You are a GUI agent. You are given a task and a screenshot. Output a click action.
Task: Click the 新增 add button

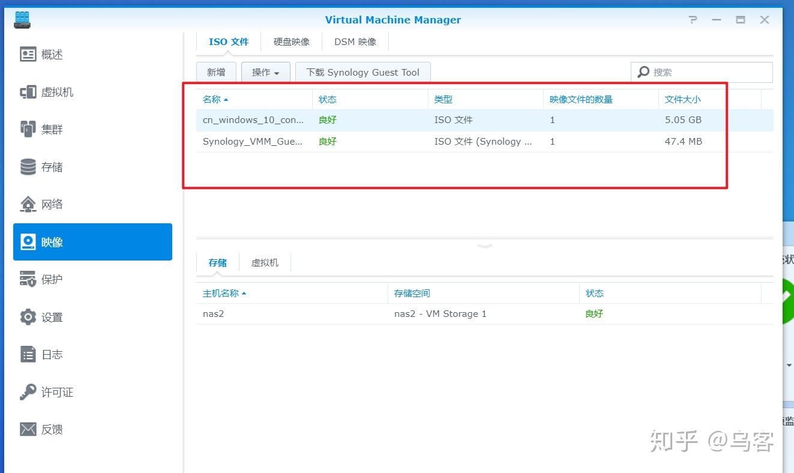pos(216,72)
